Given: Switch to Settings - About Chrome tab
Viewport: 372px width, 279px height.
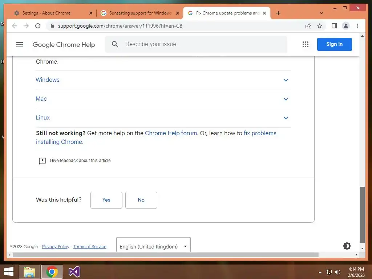Looking at the screenshot, I should (x=53, y=13).
